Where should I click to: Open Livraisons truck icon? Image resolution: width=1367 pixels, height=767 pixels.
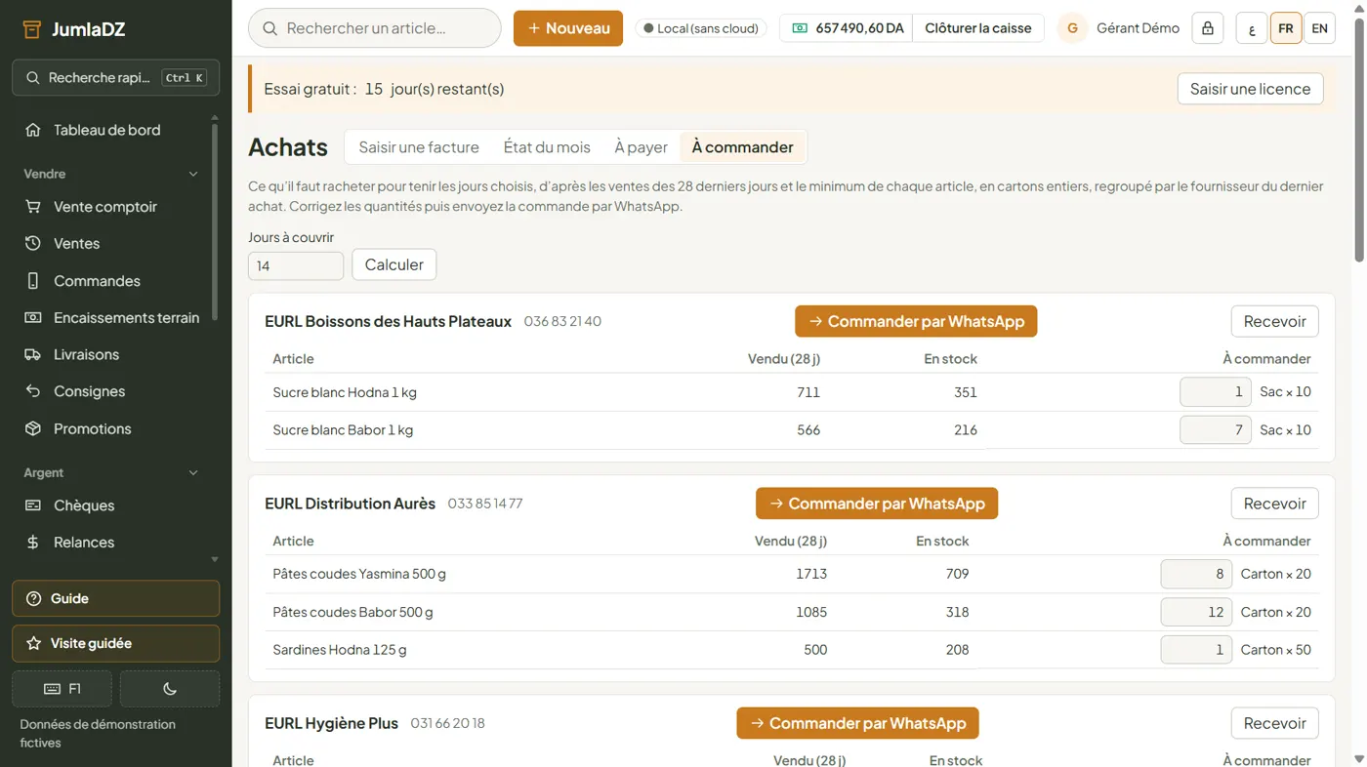(33, 355)
